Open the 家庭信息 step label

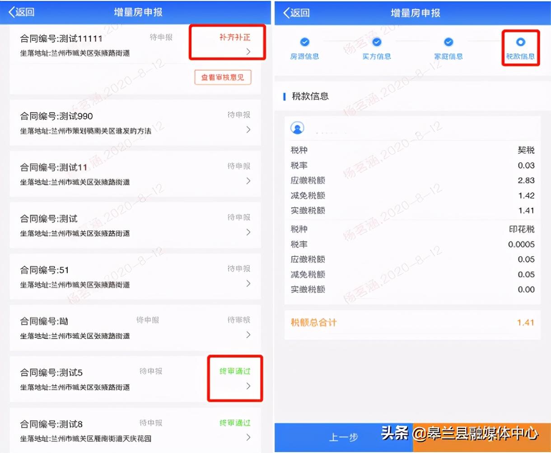(448, 57)
